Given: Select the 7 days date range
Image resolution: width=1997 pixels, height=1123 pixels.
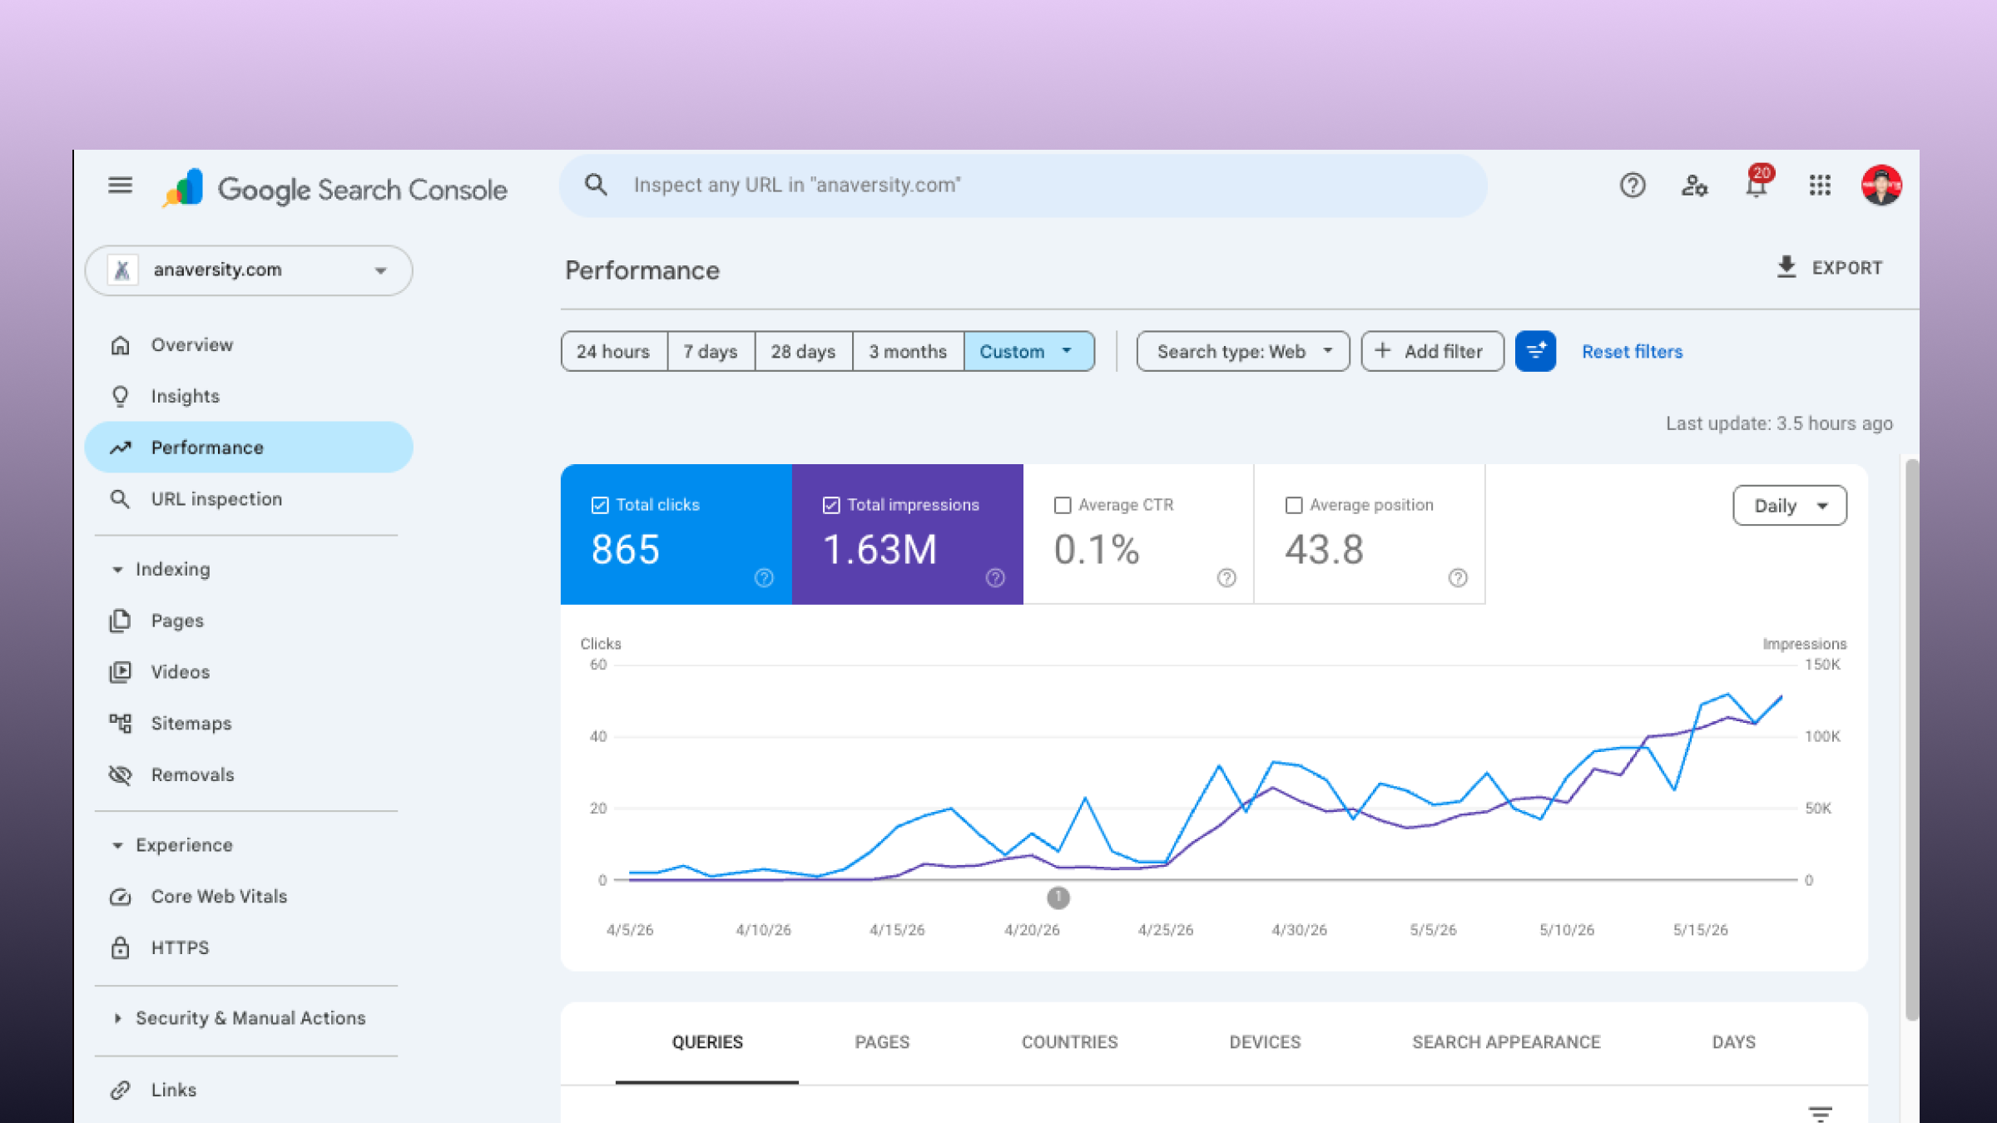Looking at the screenshot, I should point(711,351).
